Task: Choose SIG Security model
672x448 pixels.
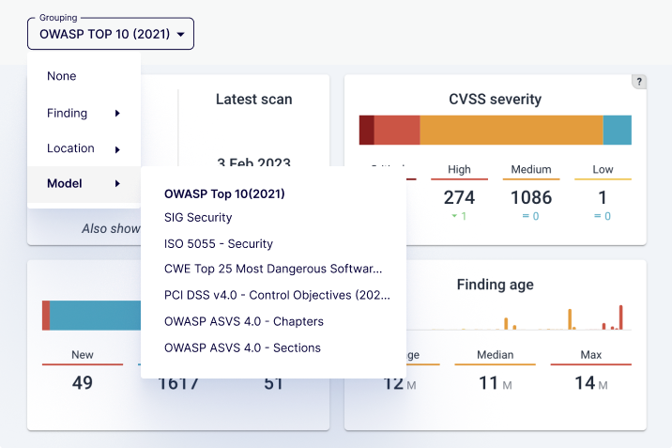Action: pos(198,217)
